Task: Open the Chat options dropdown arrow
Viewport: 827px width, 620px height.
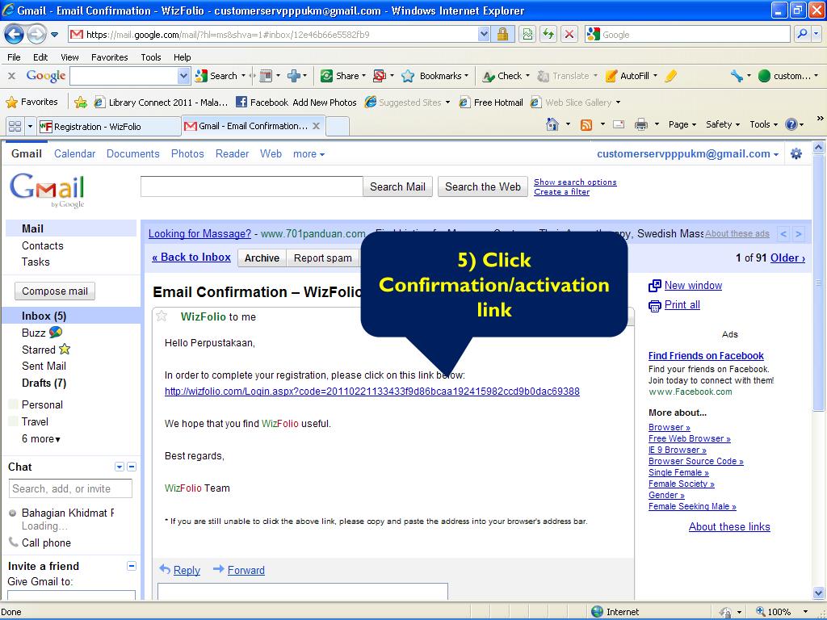Action: (120, 467)
